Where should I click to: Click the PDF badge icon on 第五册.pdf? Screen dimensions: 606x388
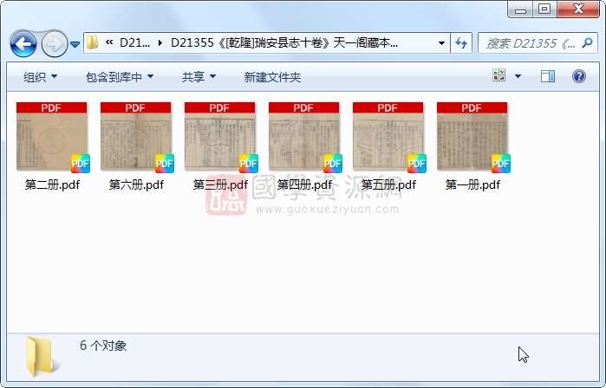(417, 164)
